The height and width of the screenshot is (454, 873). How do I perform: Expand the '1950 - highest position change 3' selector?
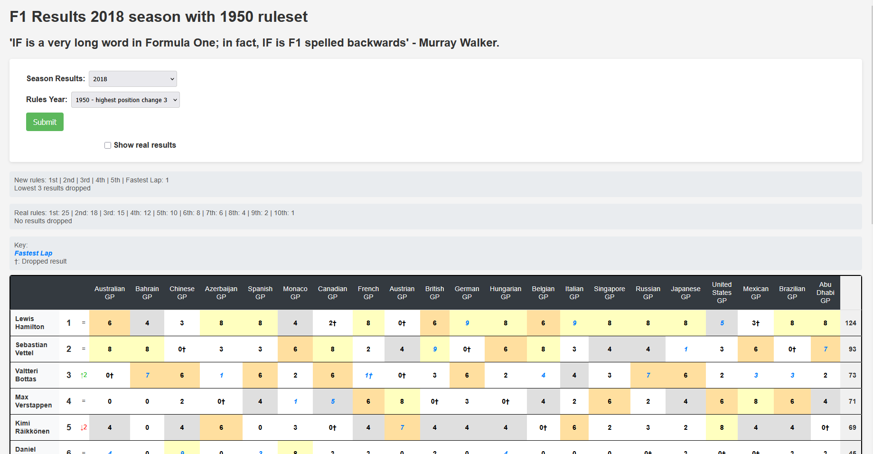coord(125,100)
